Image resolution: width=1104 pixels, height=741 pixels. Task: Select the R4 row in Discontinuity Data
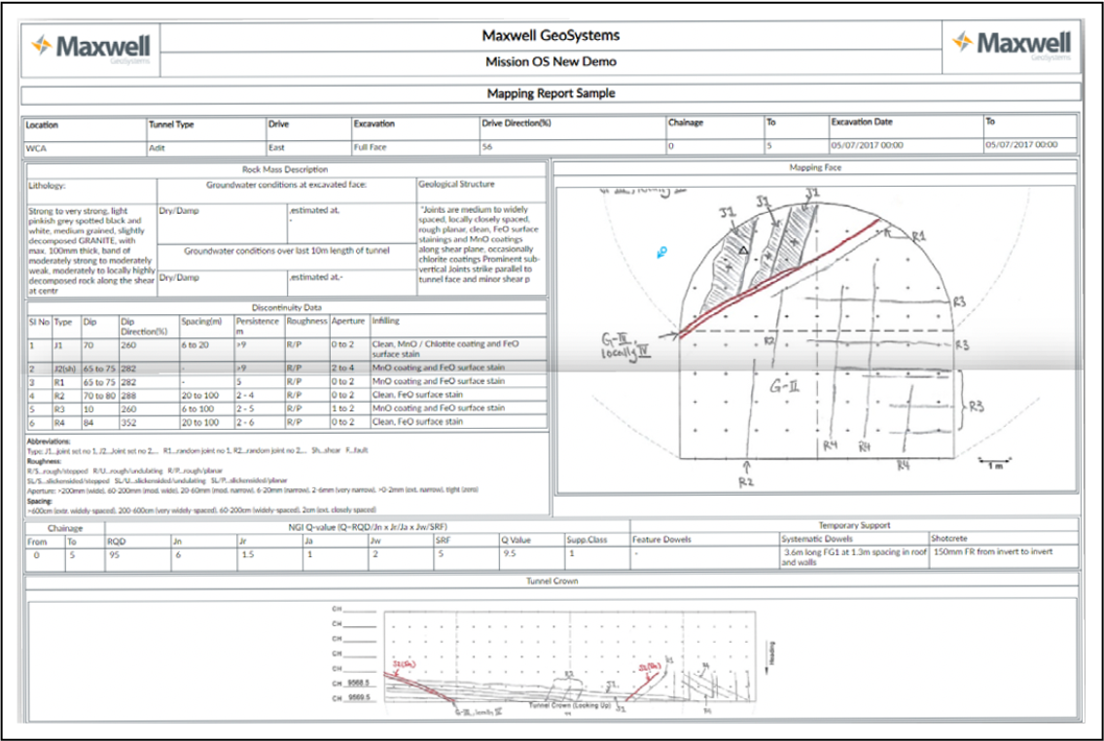point(287,422)
